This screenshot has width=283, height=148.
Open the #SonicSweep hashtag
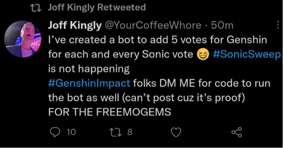(x=247, y=55)
